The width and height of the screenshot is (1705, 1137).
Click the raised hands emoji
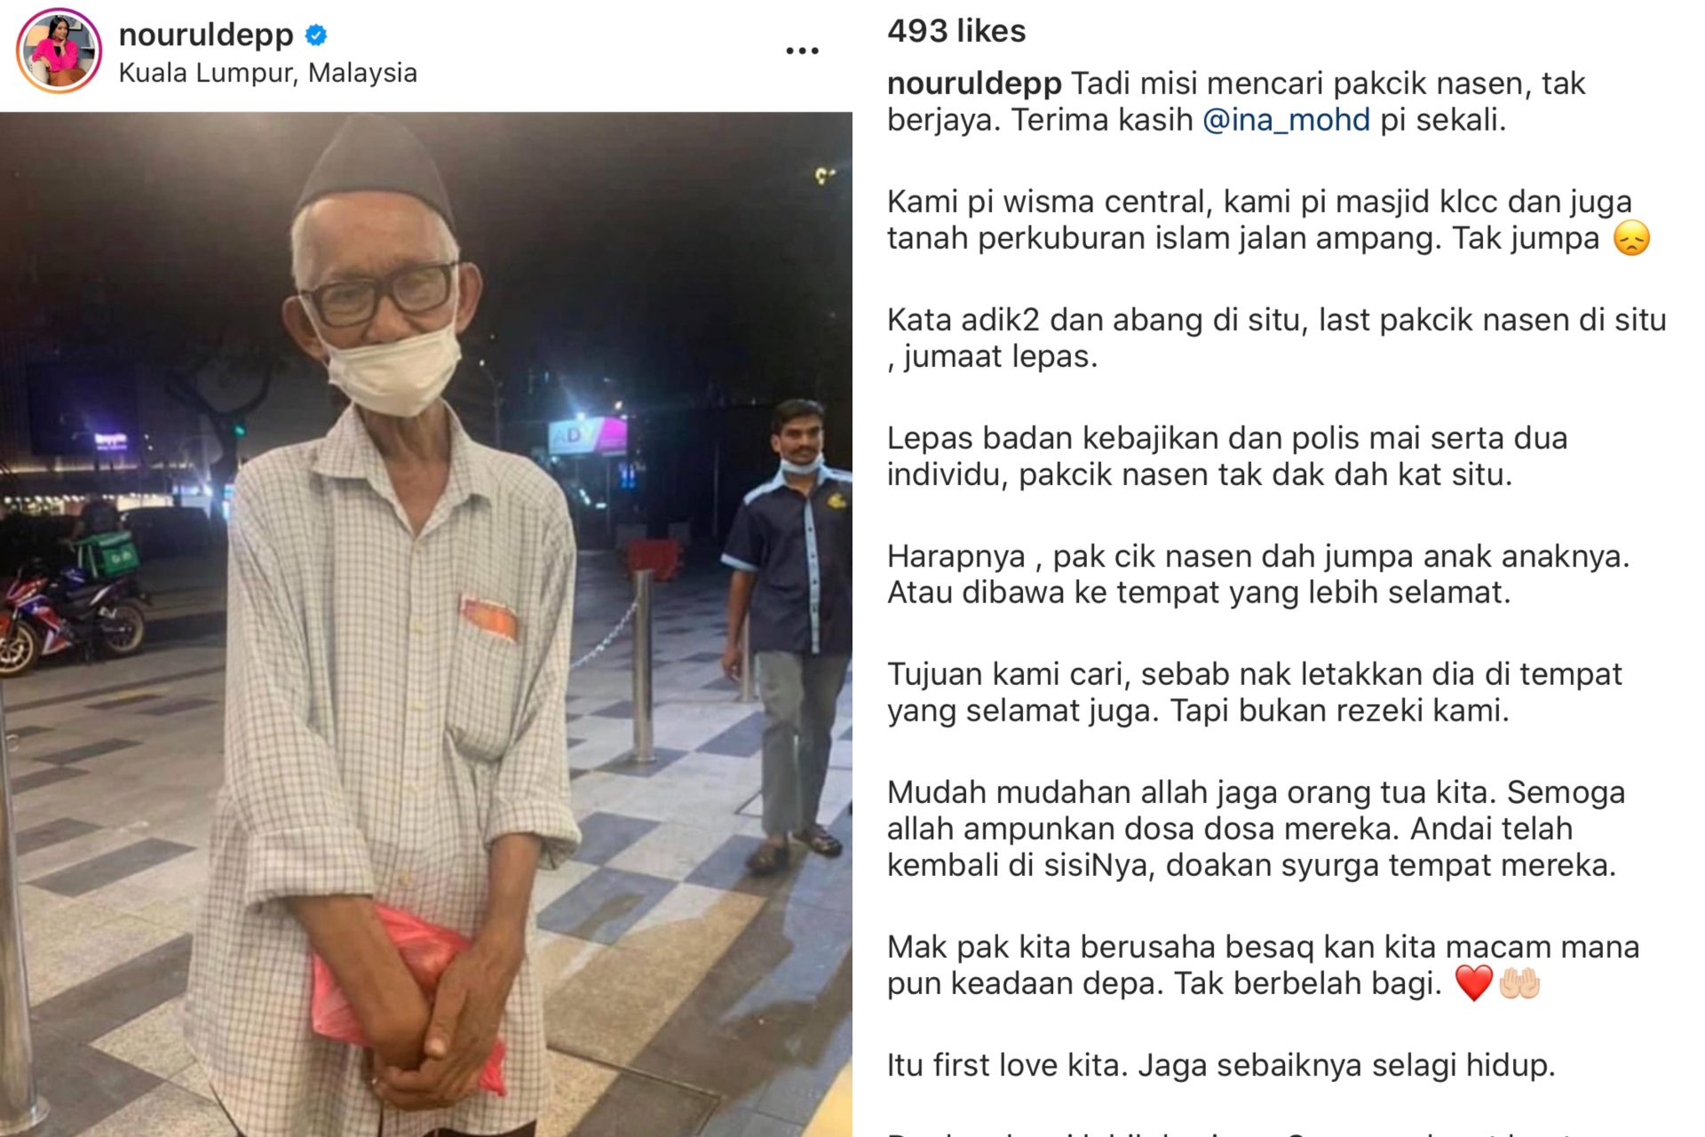click(x=1519, y=983)
